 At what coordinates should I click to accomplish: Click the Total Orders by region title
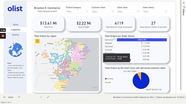click(45, 36)
